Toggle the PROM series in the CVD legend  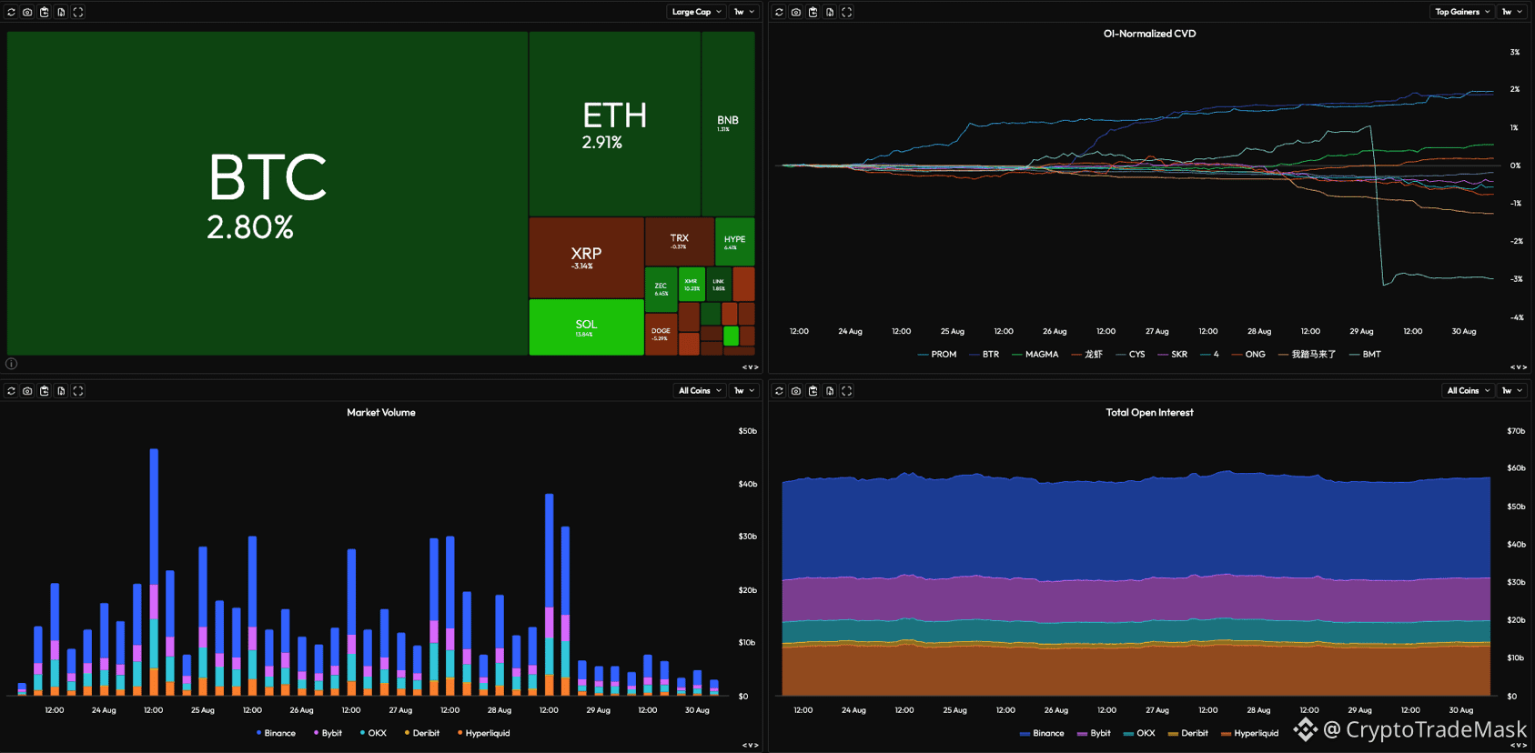(x=937, y=355)
